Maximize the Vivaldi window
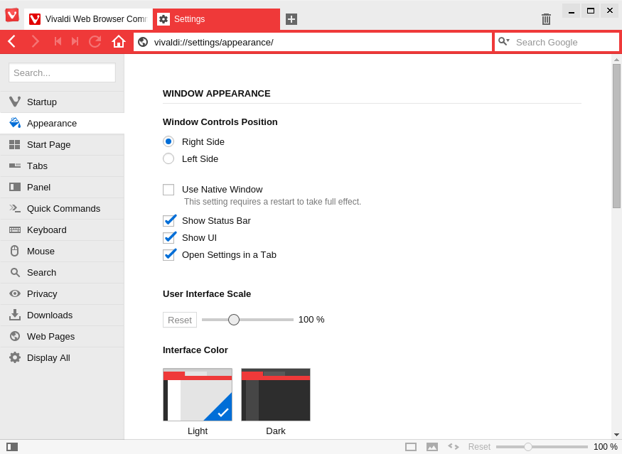This screenshot has width=622, height=454. (591, 11)
